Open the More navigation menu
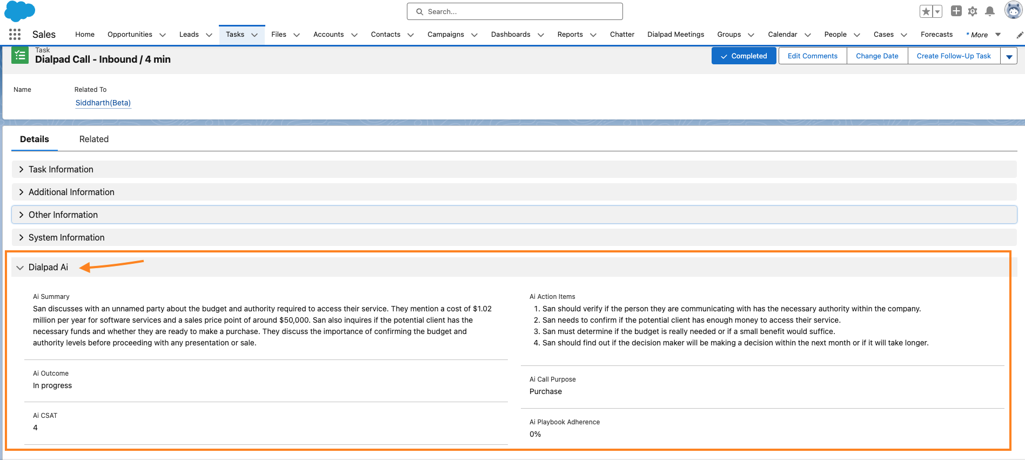The height and width of the screenshot is (460, 1025). (x=983, y=35)
